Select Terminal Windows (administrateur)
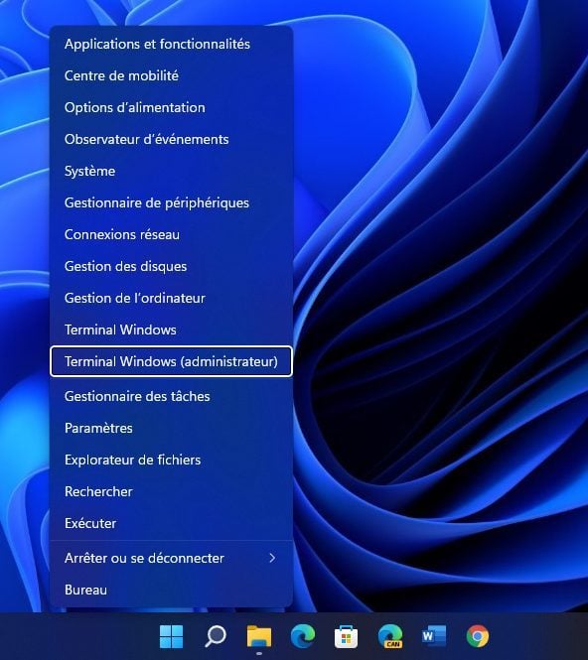588x660 pixels. click(x=171, y=361)
